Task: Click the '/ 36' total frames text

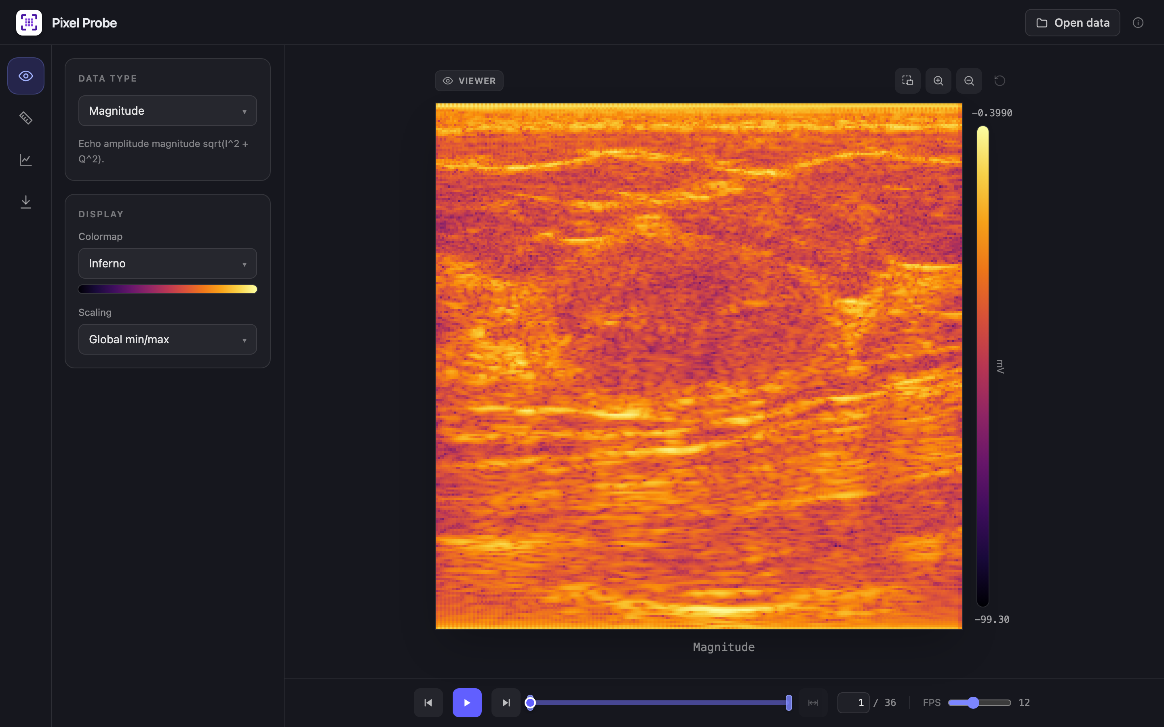Action: tap(885, 702)
